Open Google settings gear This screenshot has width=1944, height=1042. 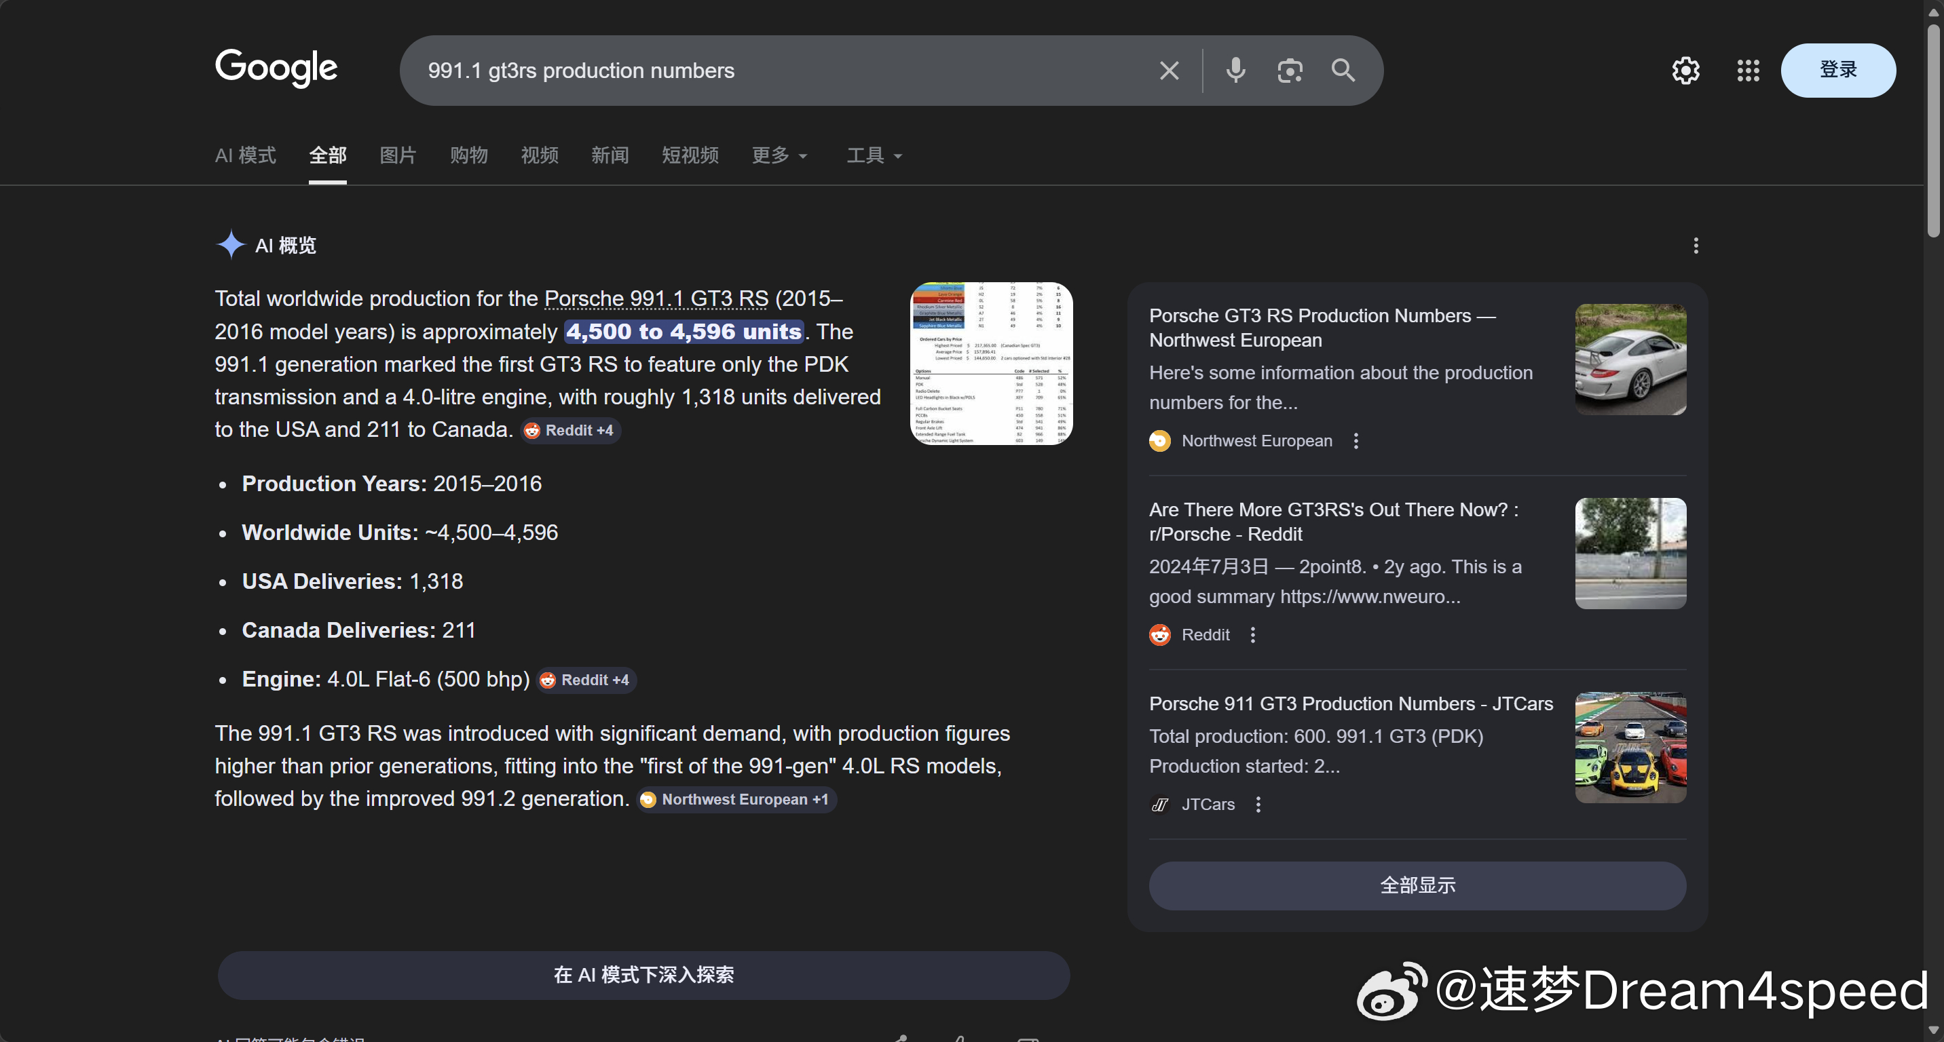coord(1685,71)
